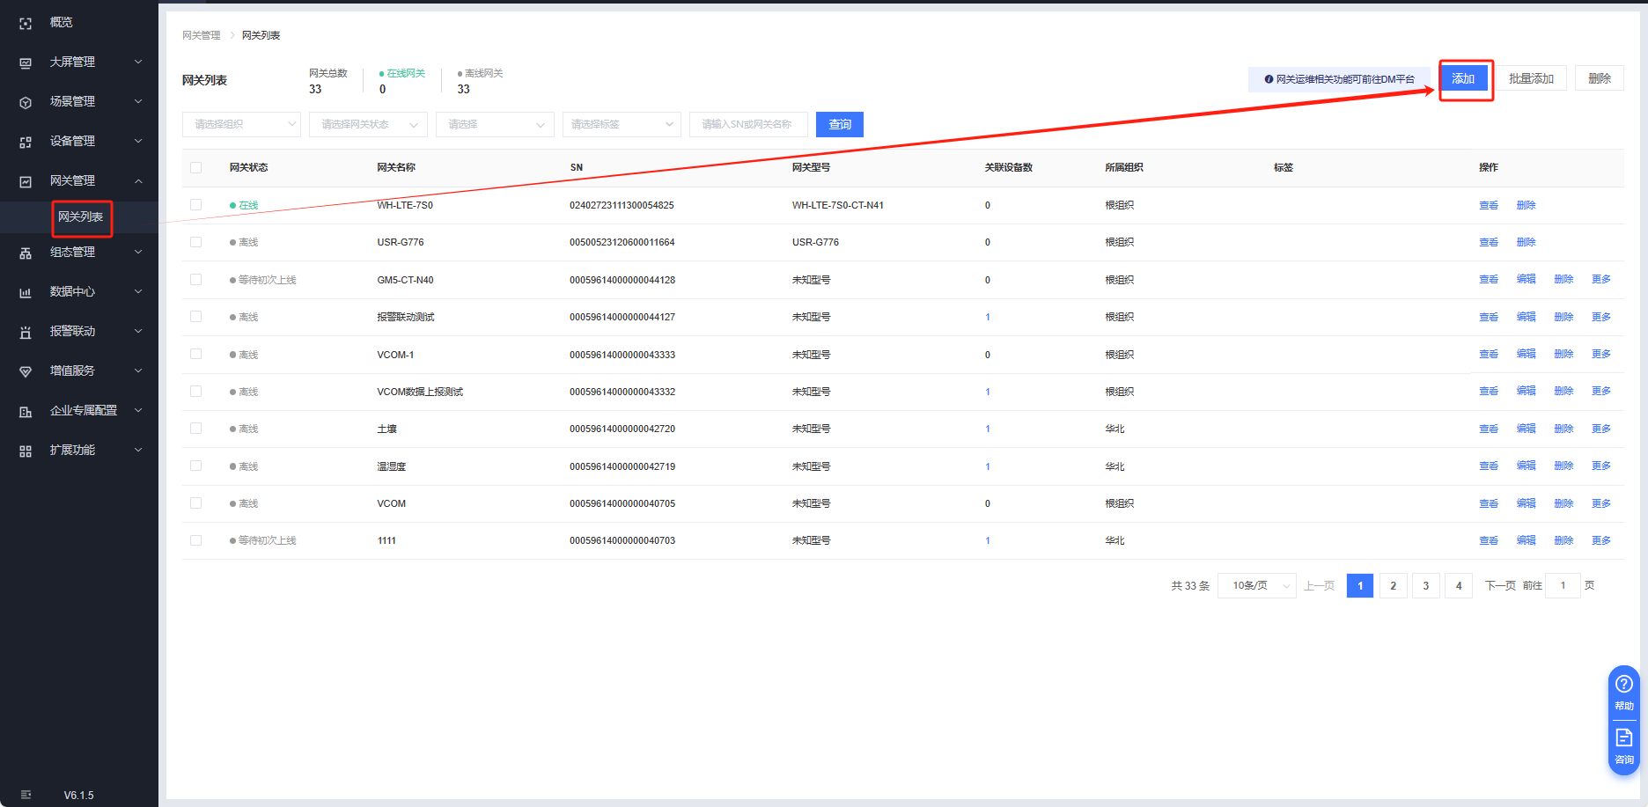Open the 概览 overview icon in sidebar
1648x807 pixels.
[26, 24]
